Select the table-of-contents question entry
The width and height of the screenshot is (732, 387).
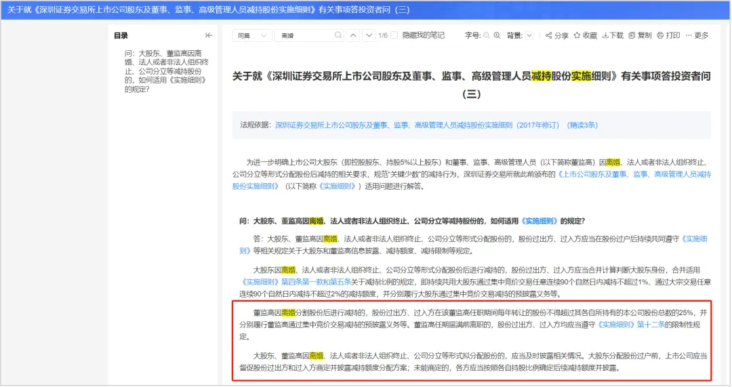[166, 71]
